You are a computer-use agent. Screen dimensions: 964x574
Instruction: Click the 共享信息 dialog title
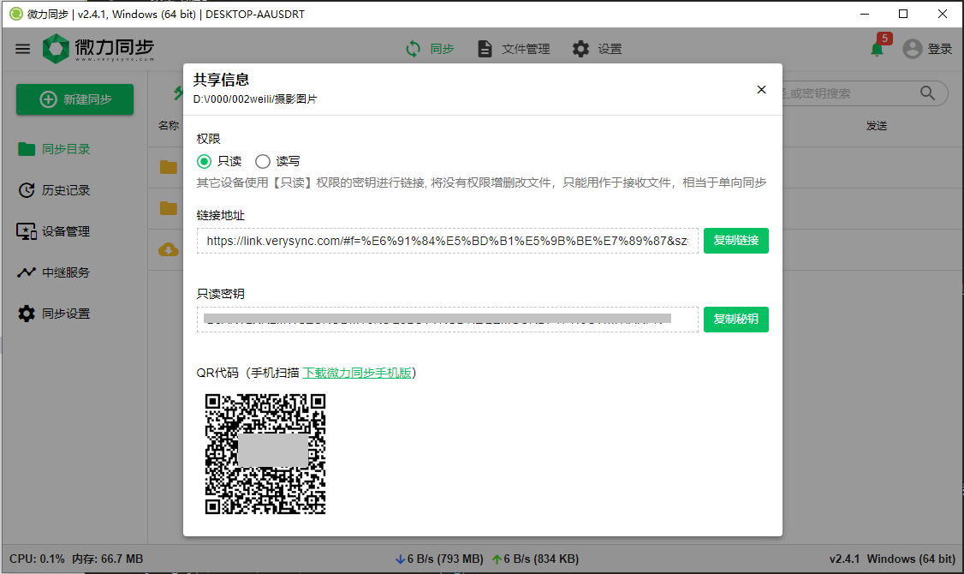pyautogui.click(x=222, y=80)
